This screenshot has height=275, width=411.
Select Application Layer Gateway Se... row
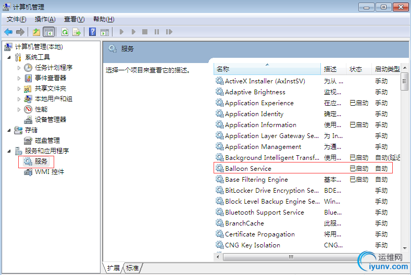[307, 136]
